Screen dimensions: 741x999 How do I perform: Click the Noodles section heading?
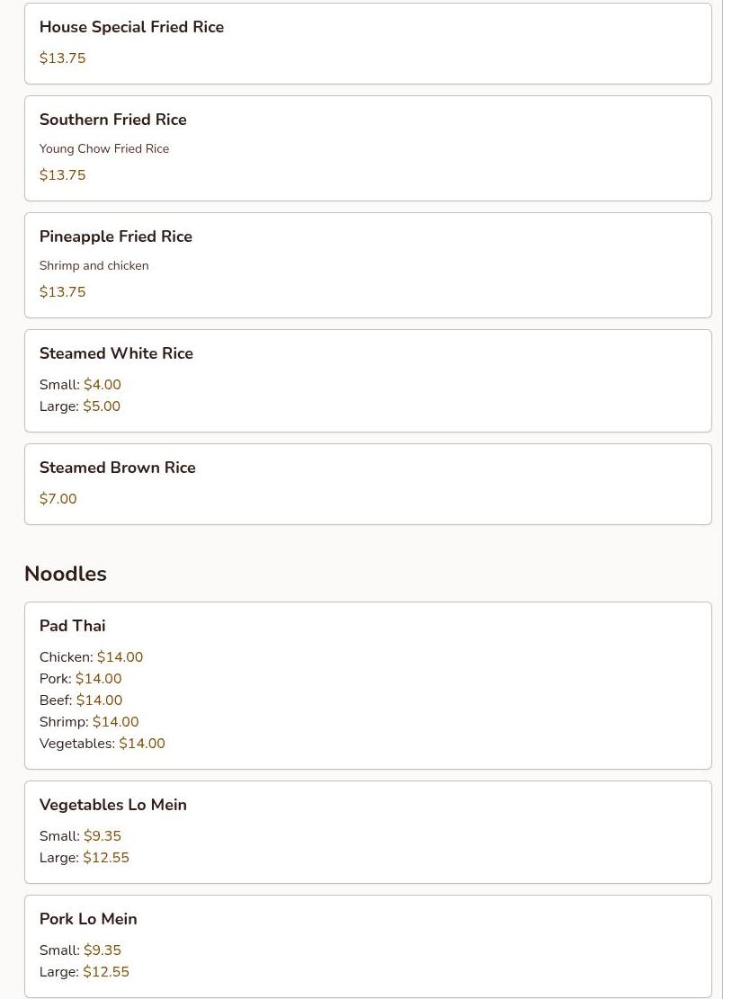(x=65, y=574)
